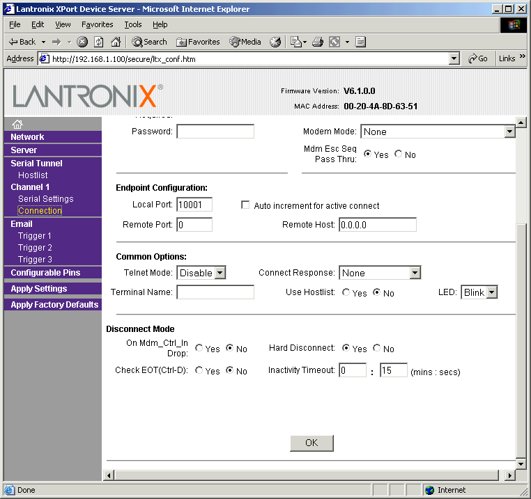Click the vertical scrollbar down arrow
The height and width of the screenshot is (499, 531).
point(521,464)
